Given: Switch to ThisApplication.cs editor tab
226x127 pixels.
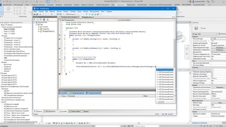Looking at the screenshot, I should pyautogui.click(x=88, y=17).
